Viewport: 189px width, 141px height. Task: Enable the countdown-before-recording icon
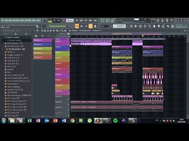click(86, 20)
